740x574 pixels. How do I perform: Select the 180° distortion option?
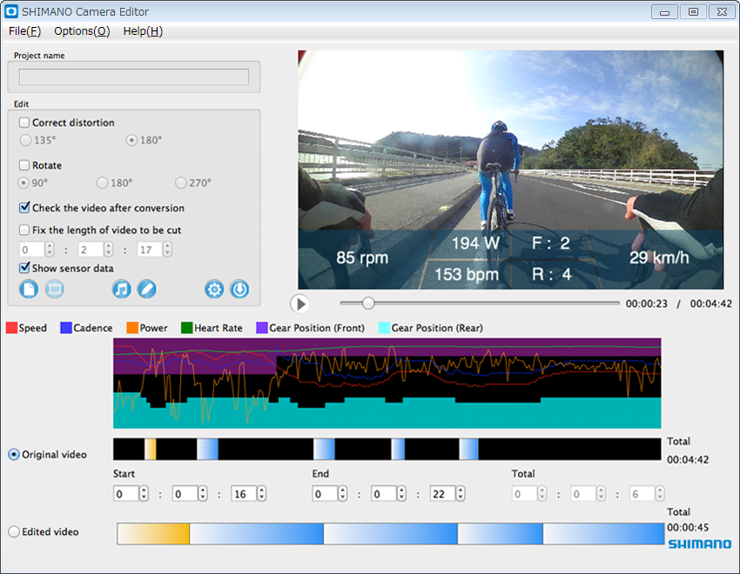pyautogui.click(x=131, y=140)
